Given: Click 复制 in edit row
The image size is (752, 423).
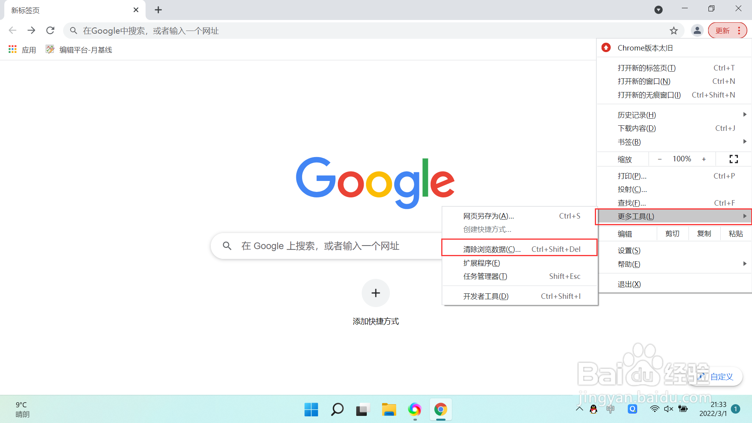Looking at the screenshot, I should 704,234.
